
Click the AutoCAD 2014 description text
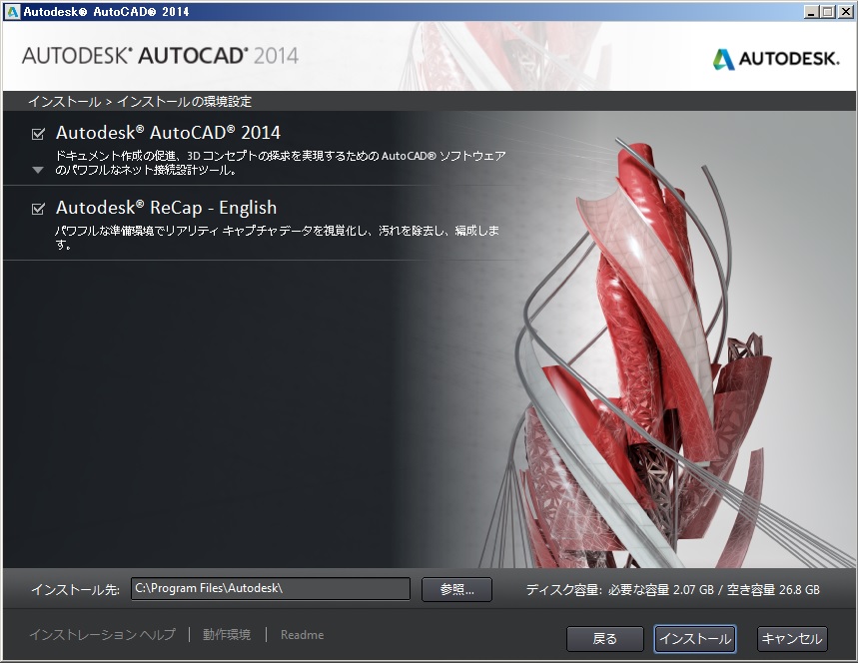280,163
